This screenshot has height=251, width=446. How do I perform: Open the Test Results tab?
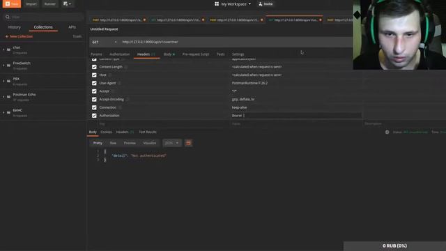pyautogui.click(x=148, y=132)
